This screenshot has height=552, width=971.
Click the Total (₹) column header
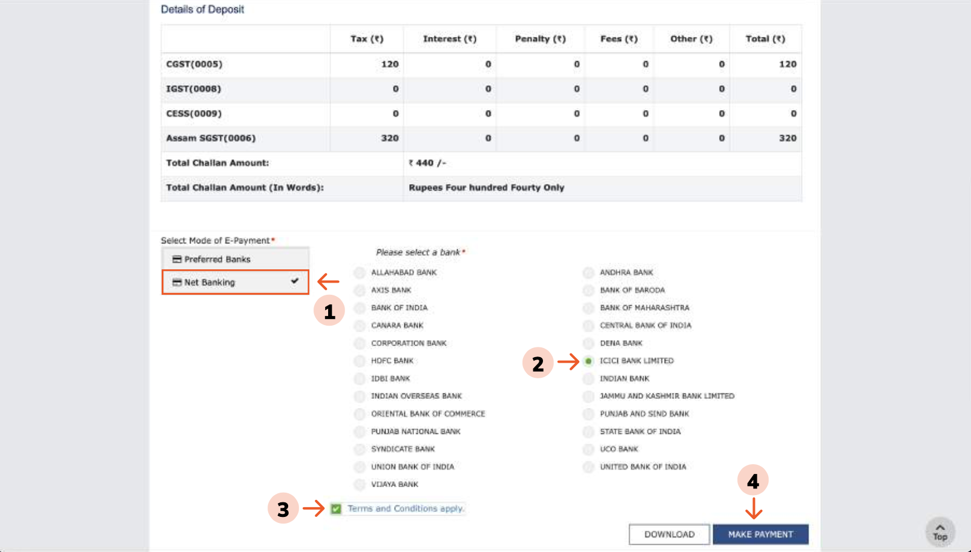tap(765, 39)
